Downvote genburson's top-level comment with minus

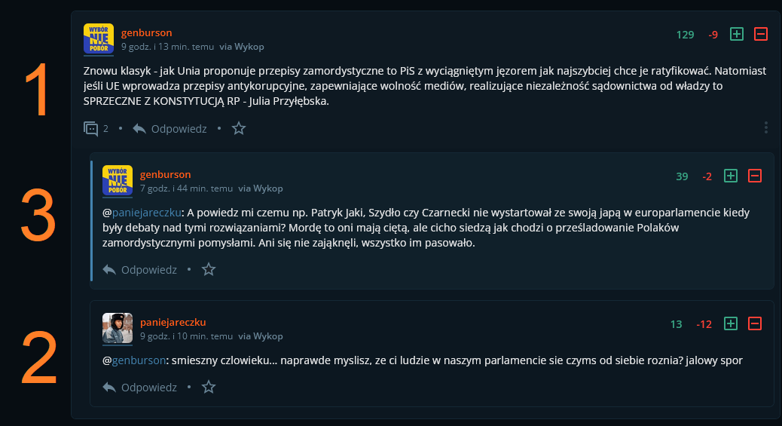761,34
